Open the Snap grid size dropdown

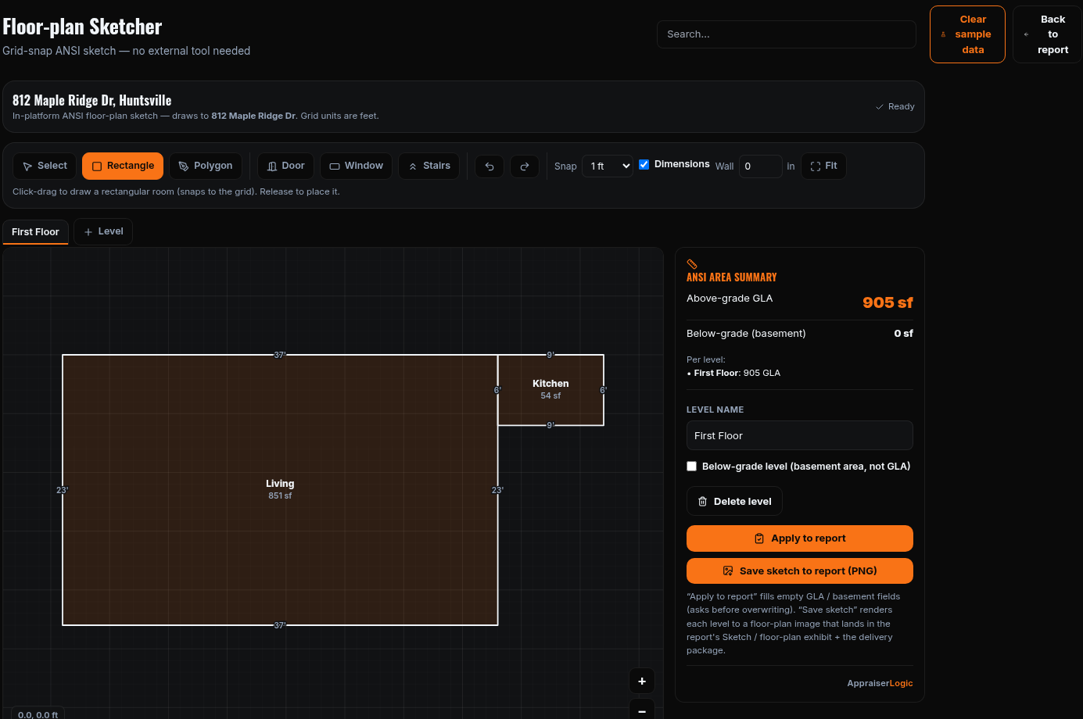(608, 166)
